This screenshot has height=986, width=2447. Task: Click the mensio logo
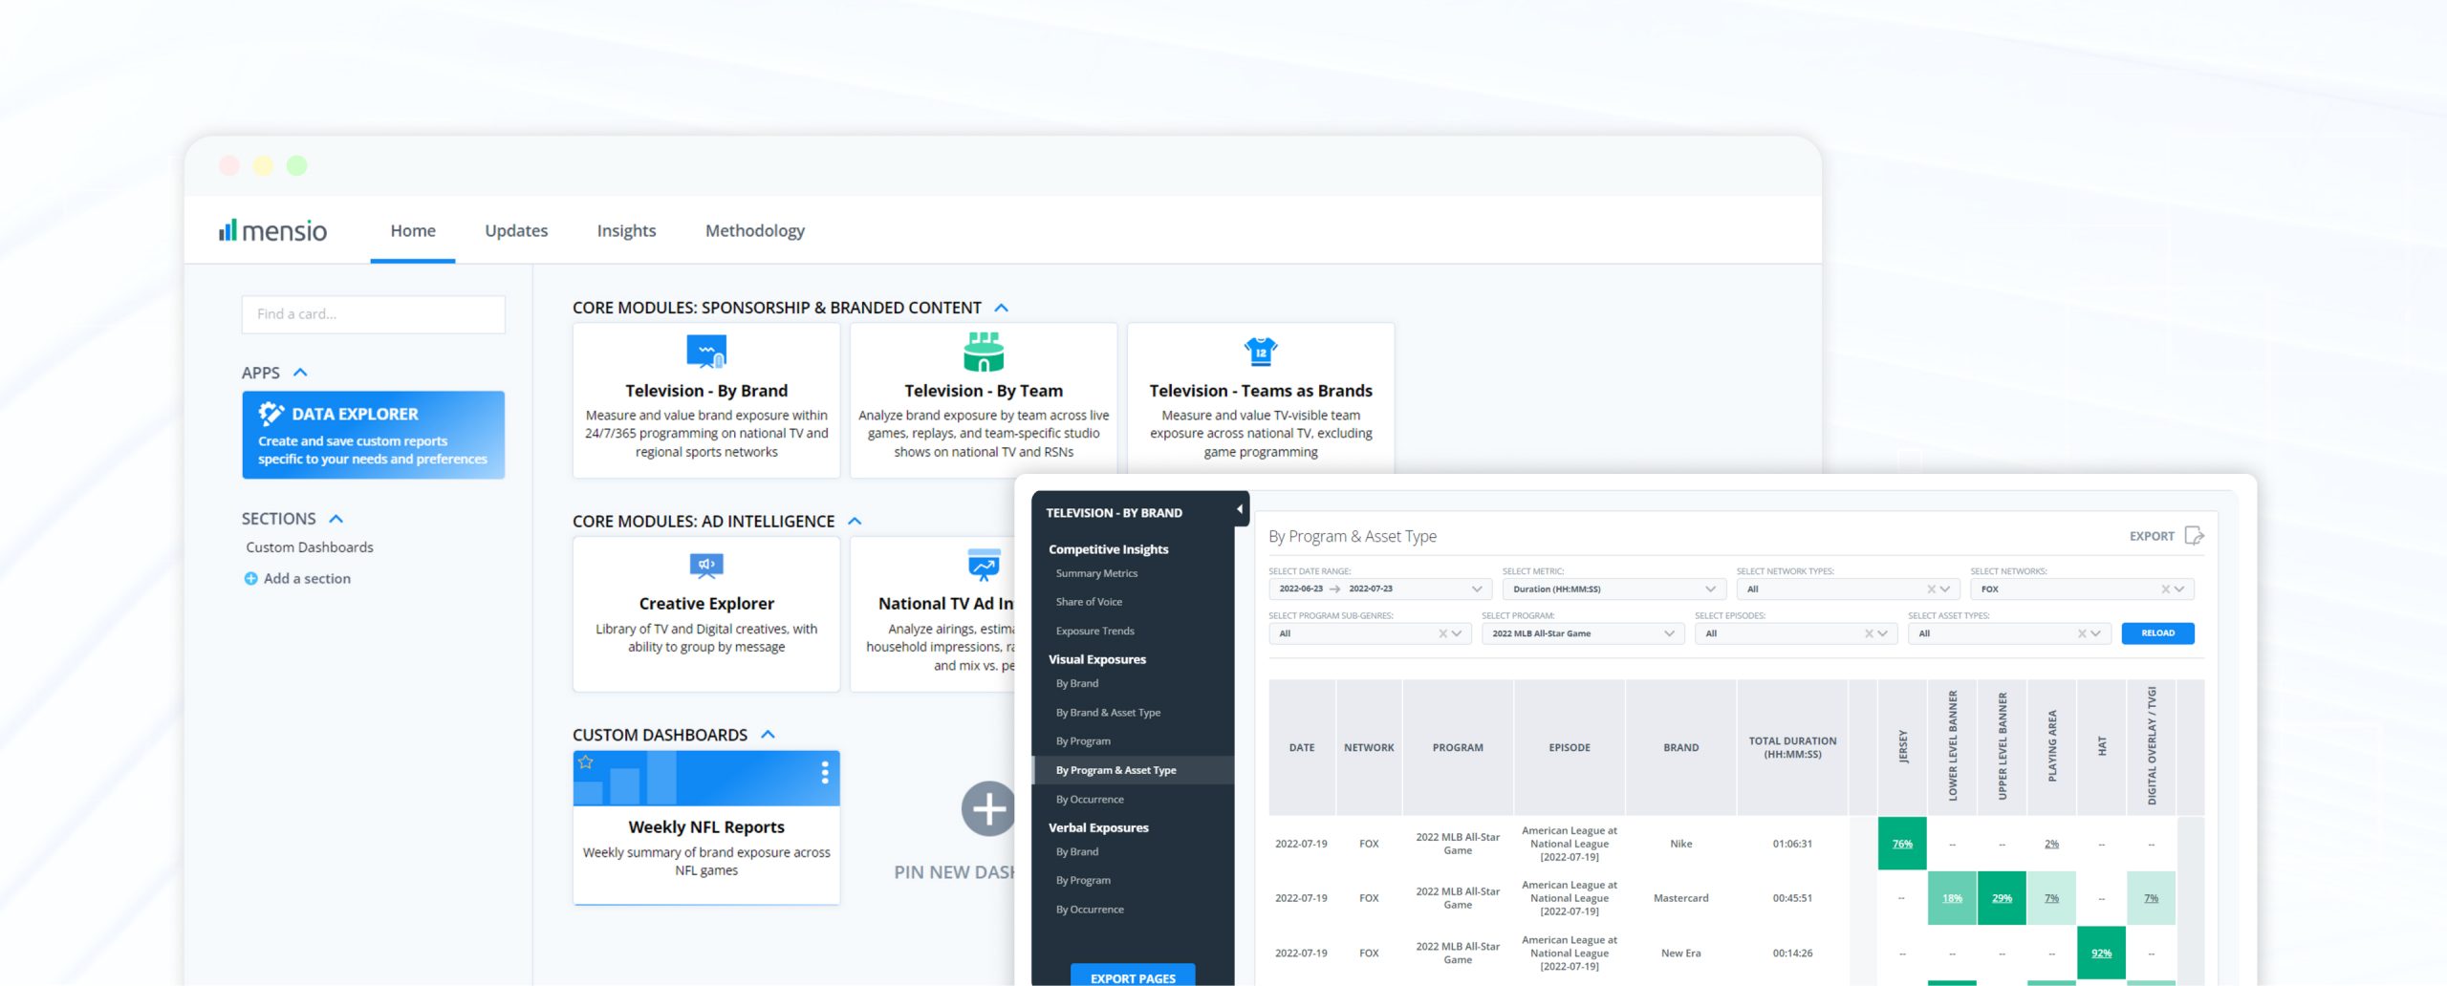273,230
